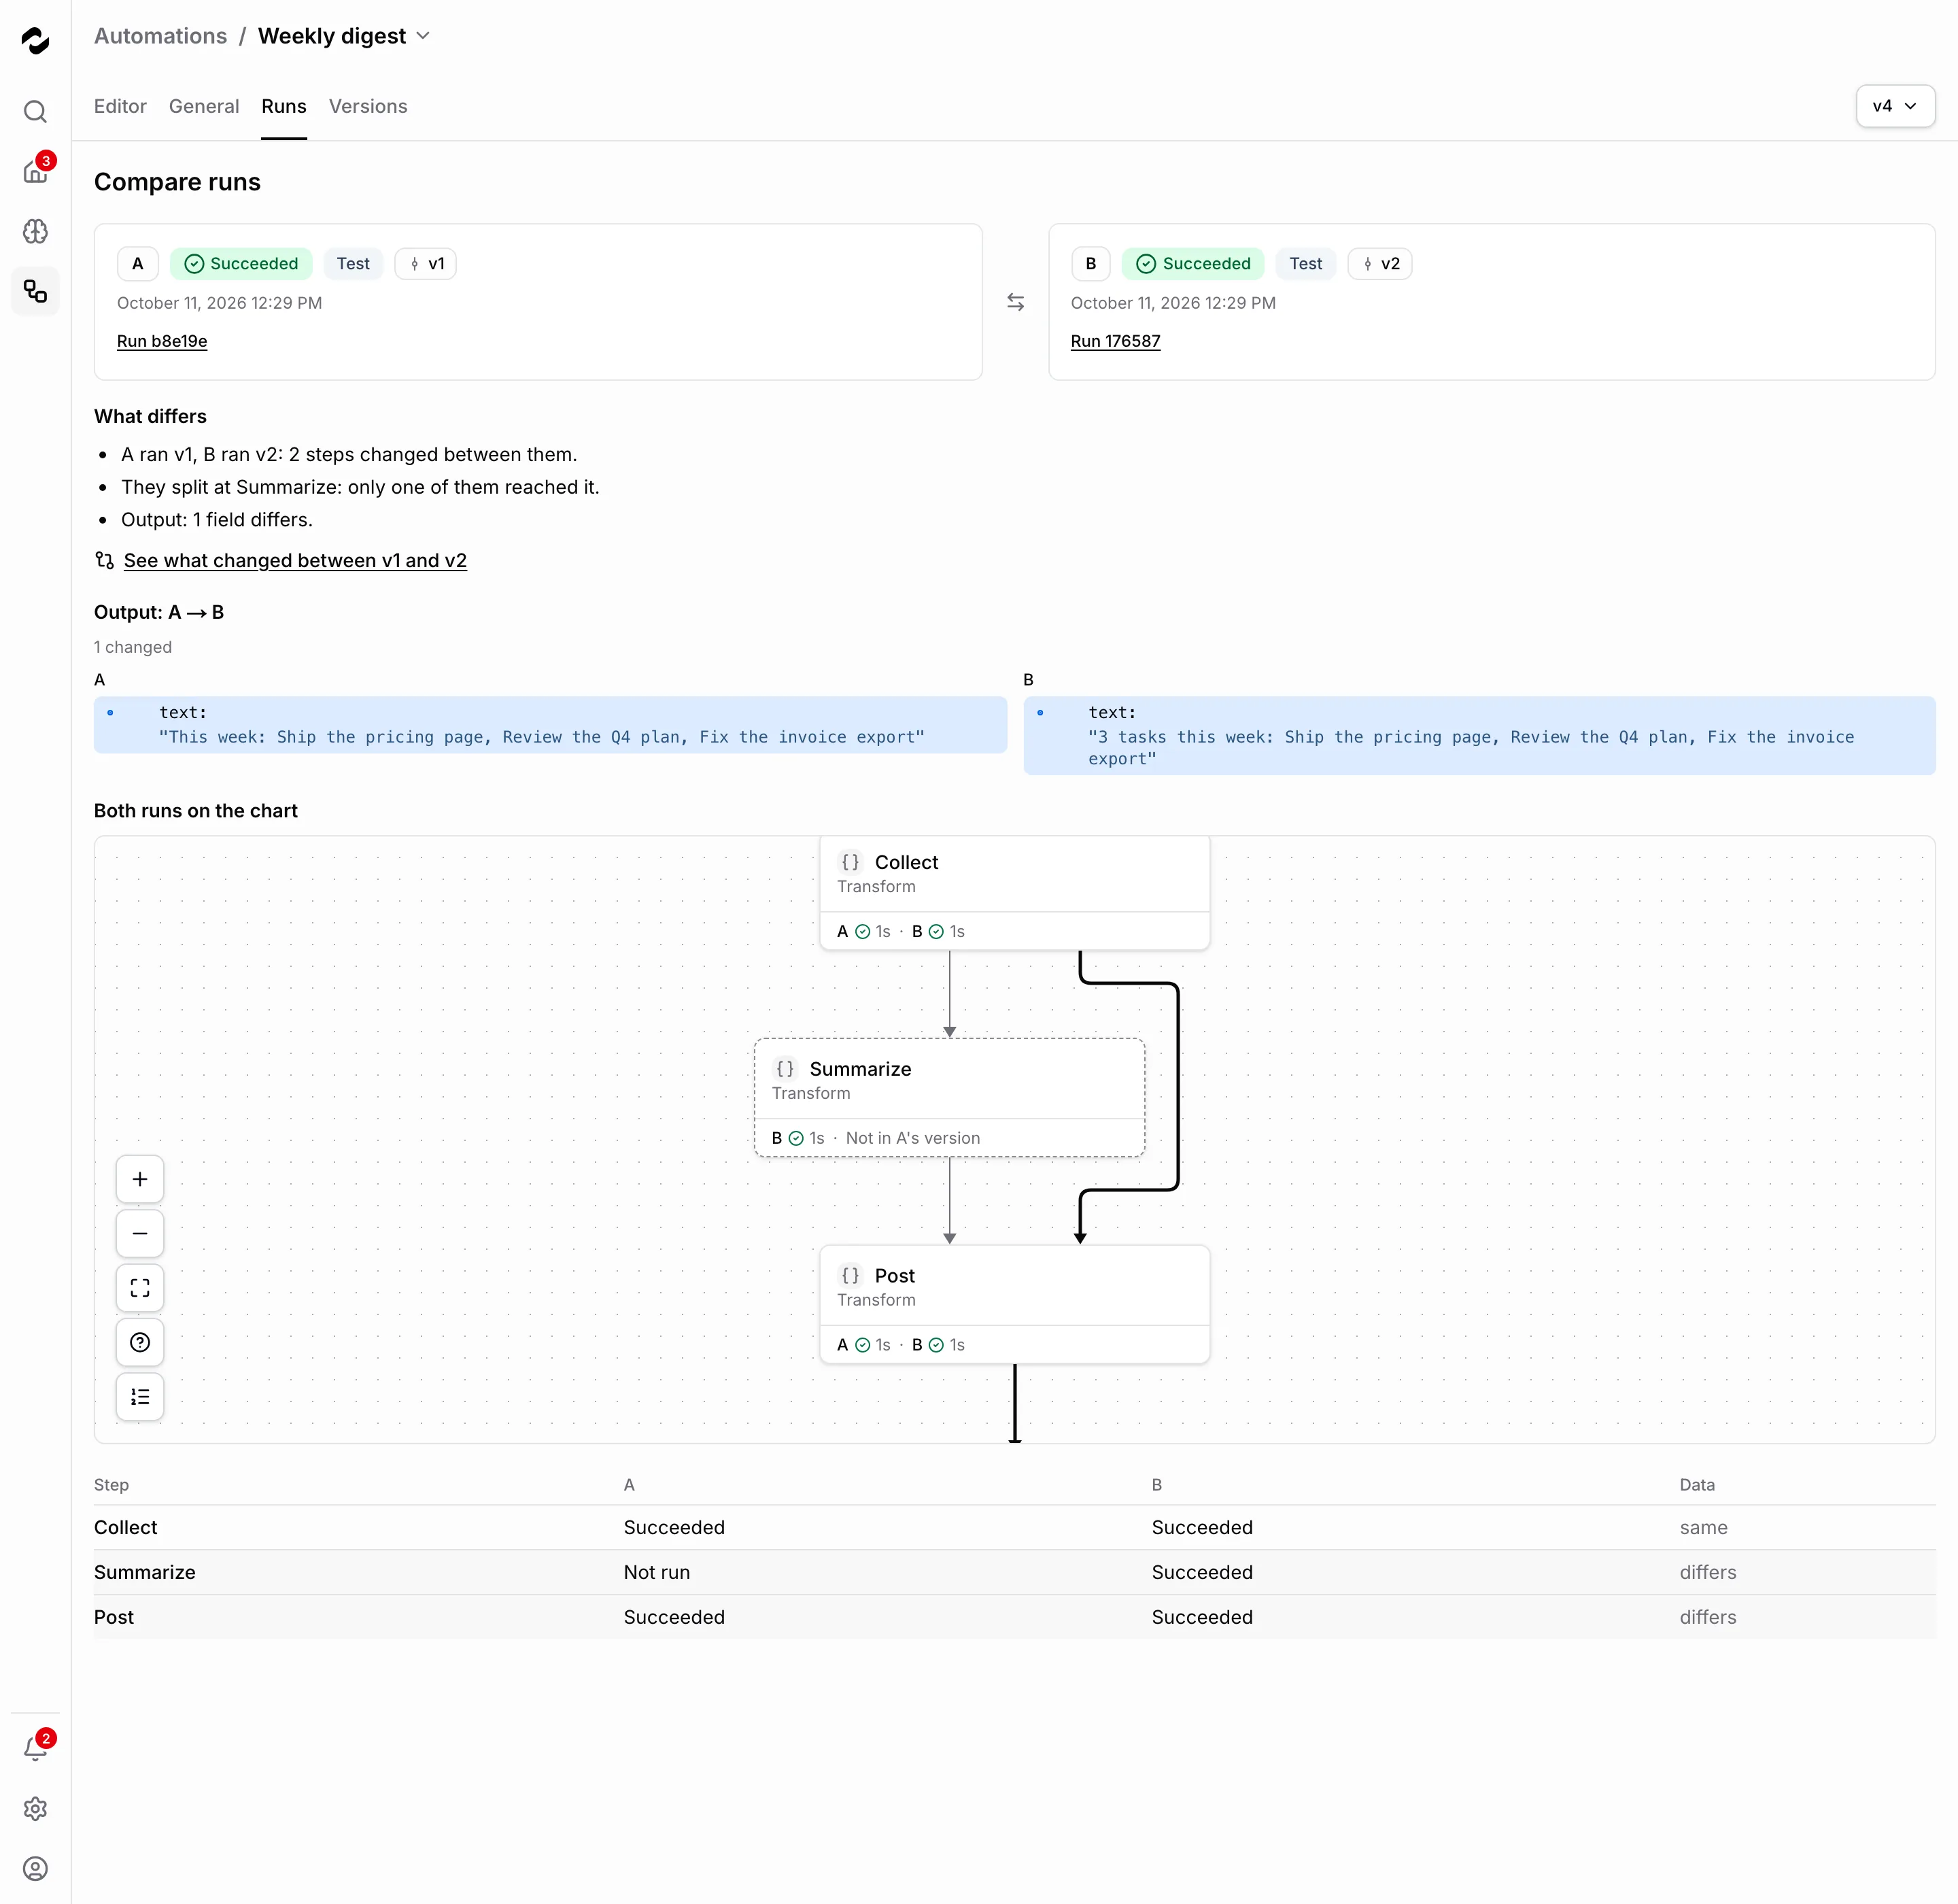Zoom out on the chart
Screen dimensions: 1958x1904
tap(140, 1233)
